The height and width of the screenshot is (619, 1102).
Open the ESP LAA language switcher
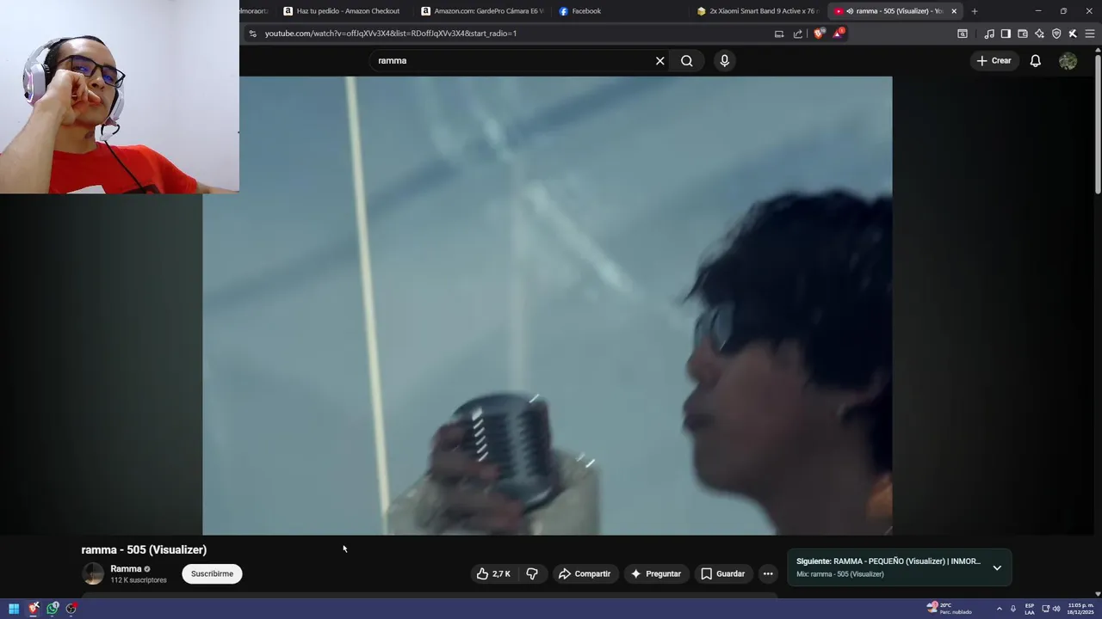pyautogui.click(x=1030, y=608)
